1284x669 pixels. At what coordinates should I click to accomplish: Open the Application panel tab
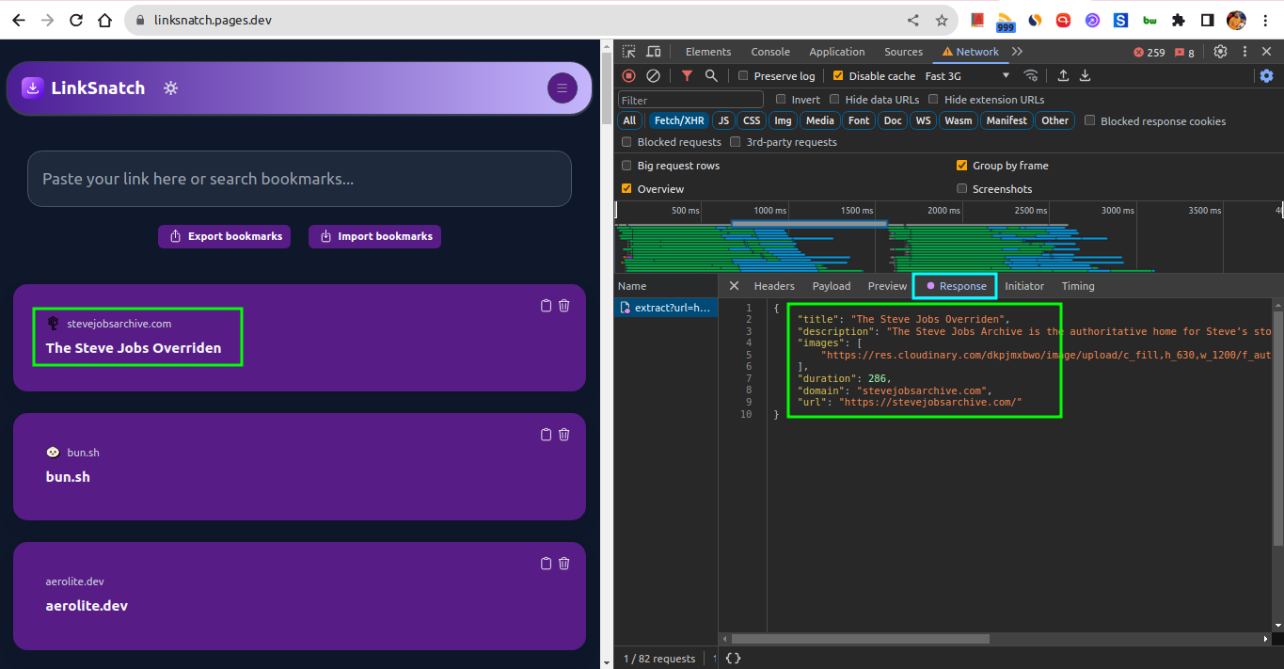837,52
